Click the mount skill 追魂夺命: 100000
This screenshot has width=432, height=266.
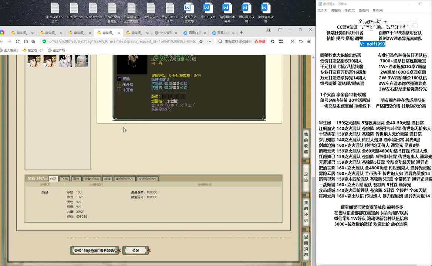[x=144, y=192]
